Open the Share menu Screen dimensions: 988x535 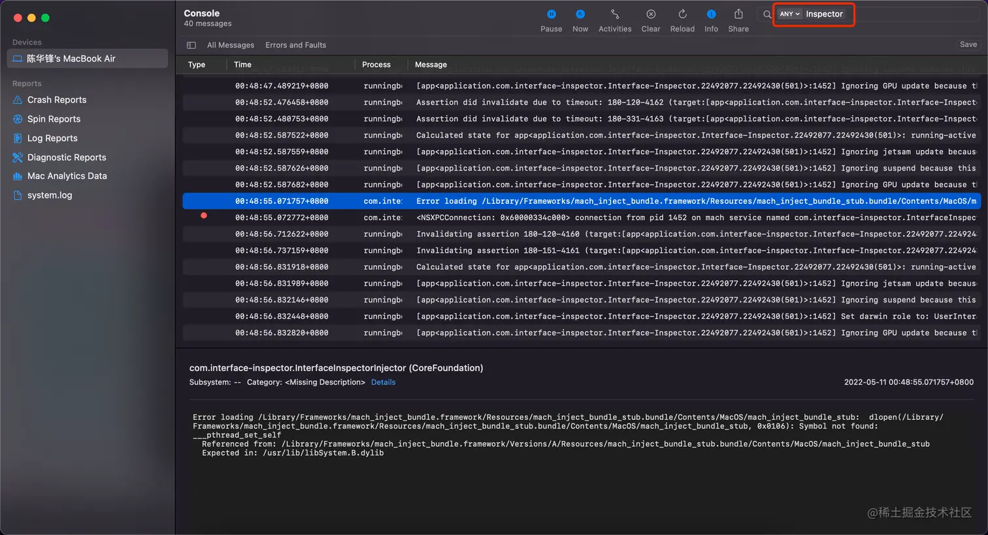click(x=738, y=20)
